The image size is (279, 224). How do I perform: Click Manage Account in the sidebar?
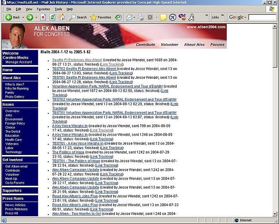(x=19, y=62)
